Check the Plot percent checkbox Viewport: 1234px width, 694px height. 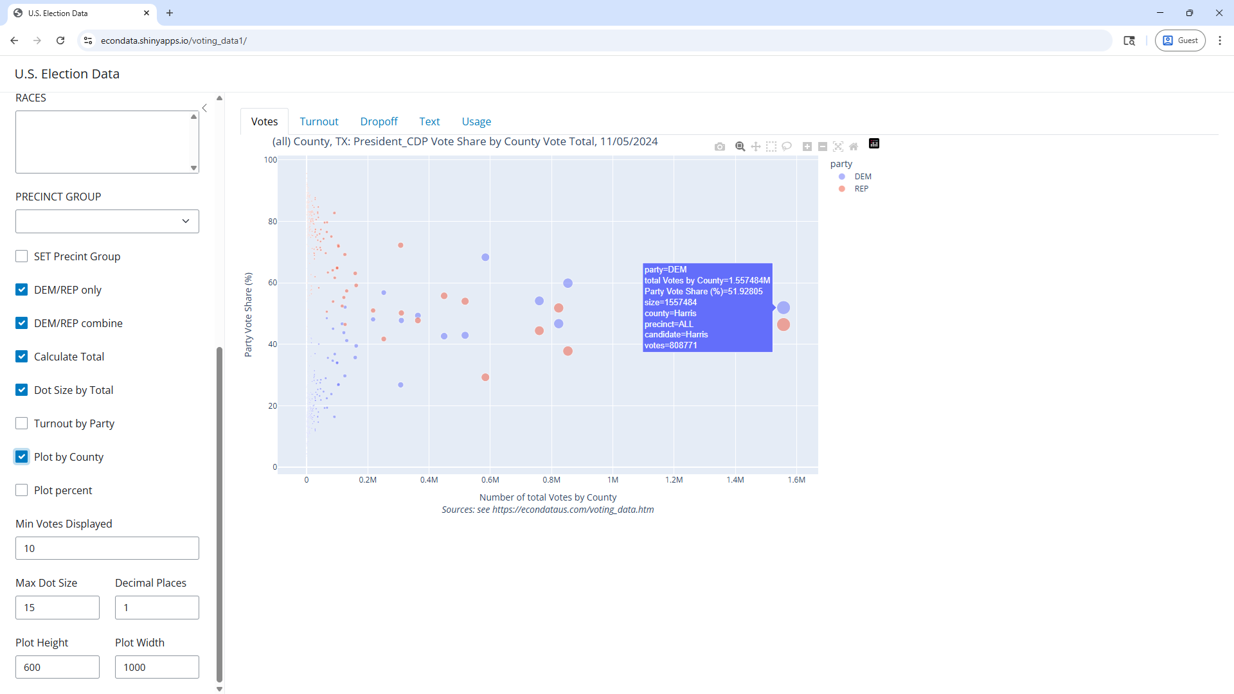point(22,490)
